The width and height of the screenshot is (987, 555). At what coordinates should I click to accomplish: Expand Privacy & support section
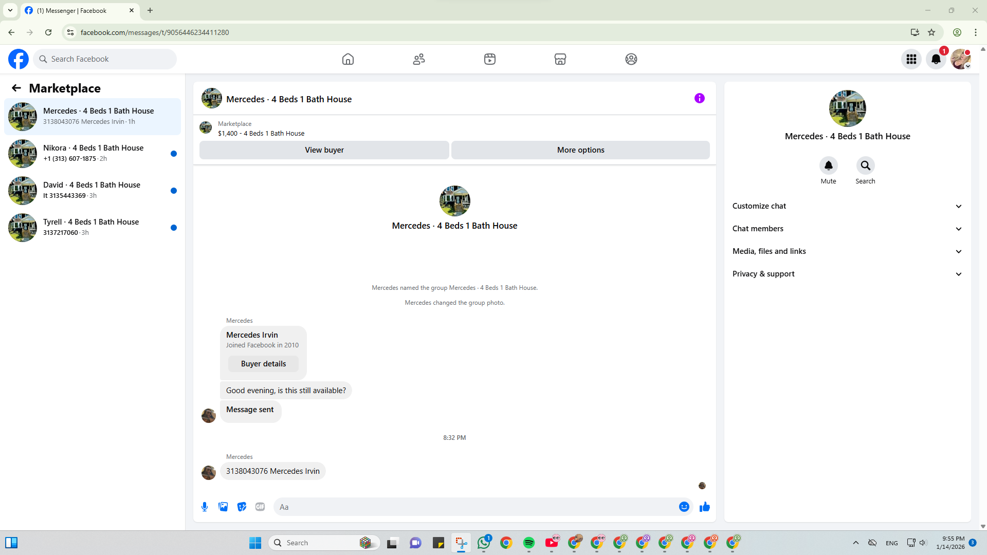tap(847, 274)
